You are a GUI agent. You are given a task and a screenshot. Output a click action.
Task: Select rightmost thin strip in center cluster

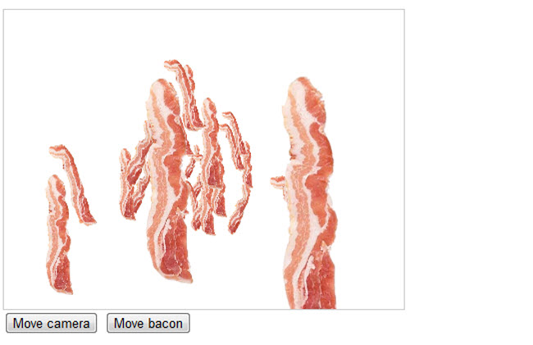pos(239,173)
